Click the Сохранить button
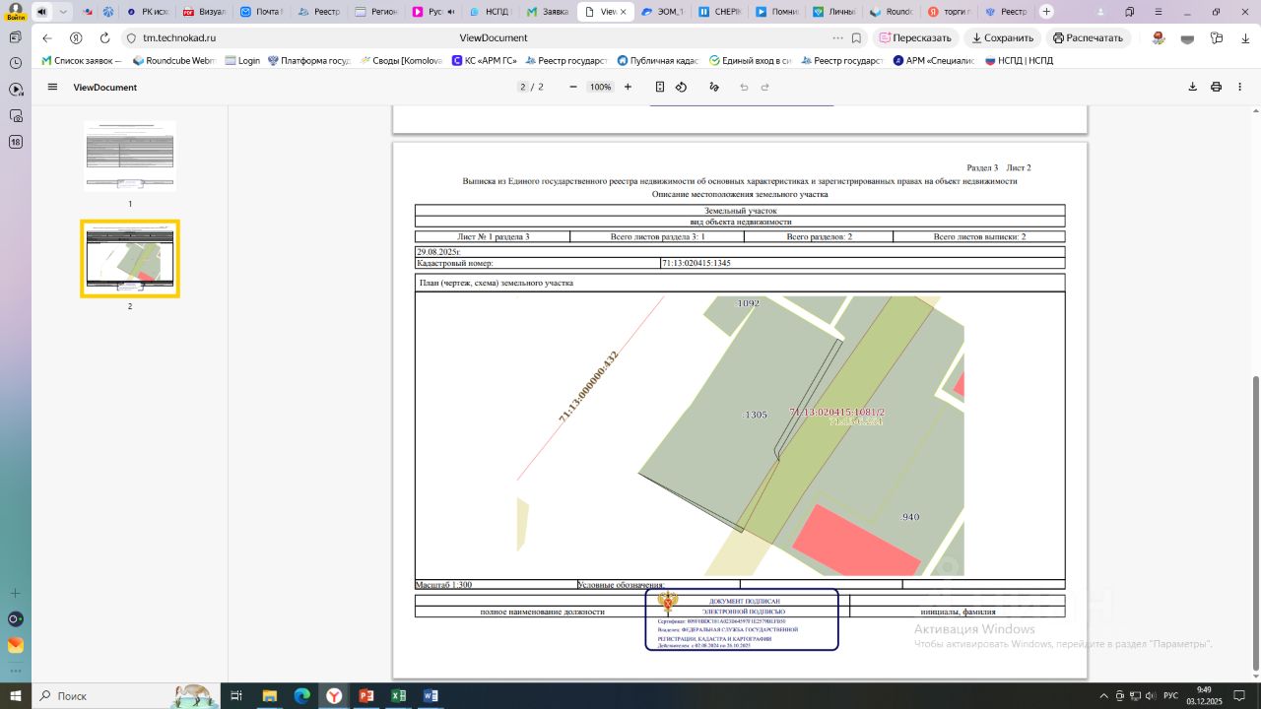The width and height of the screenshot is (1261, 709). click(1002, 37)
